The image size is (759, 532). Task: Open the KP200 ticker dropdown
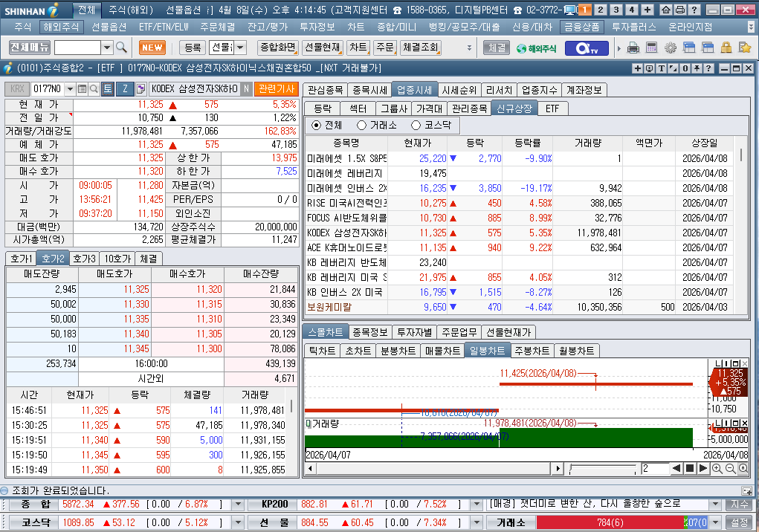(x=477, y=505)
